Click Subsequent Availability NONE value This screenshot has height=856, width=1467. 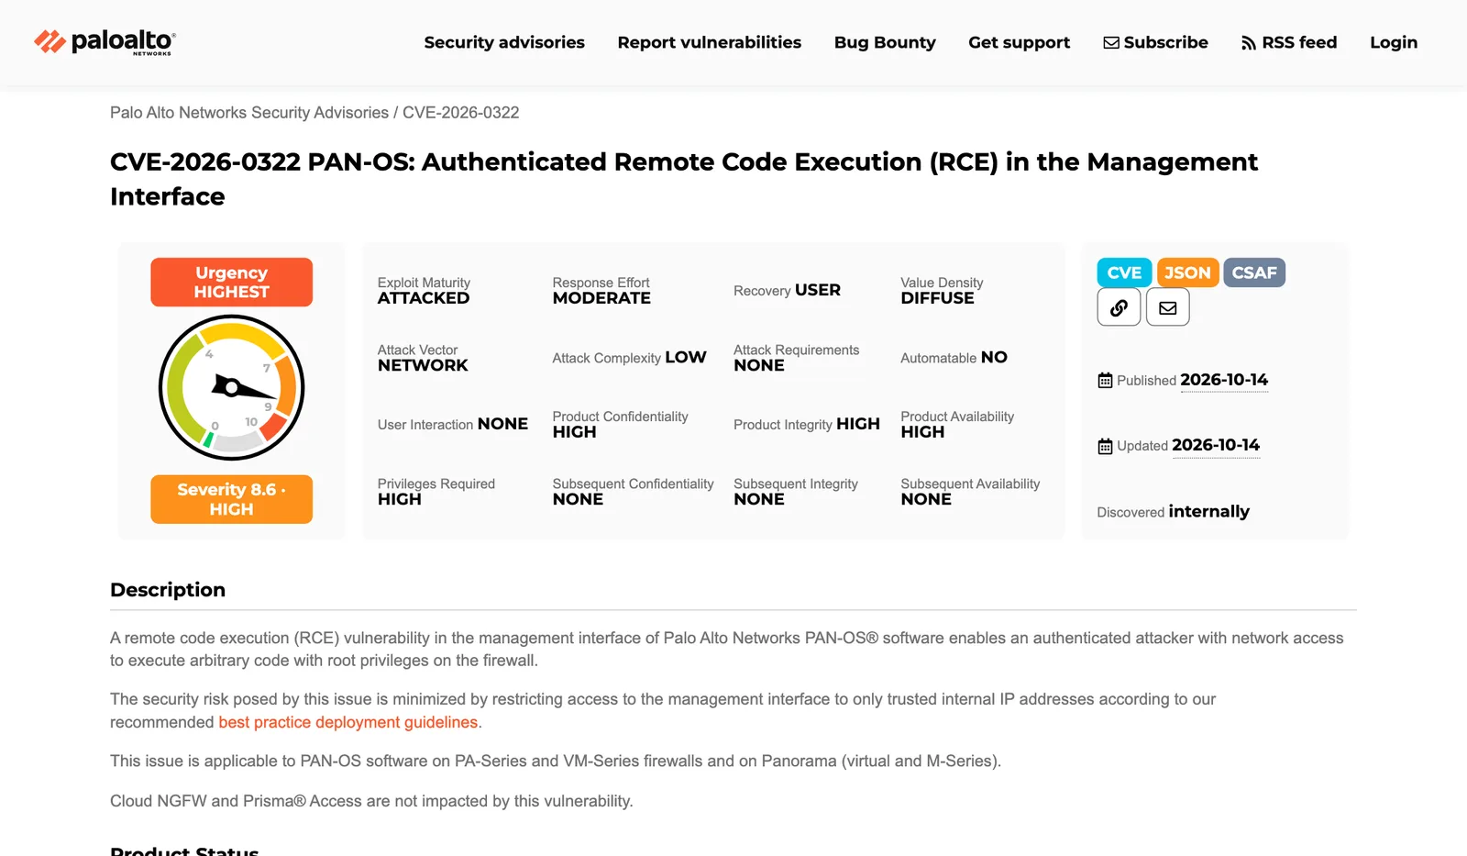[926, 499]
